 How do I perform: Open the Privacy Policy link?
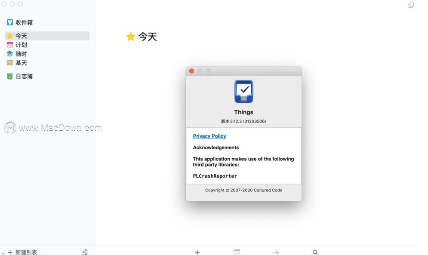pyautogui.click(x=209, y=136)
